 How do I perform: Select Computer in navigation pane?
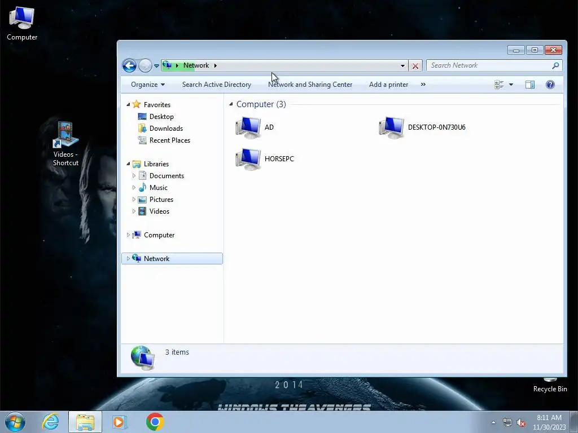click(159, 235)
